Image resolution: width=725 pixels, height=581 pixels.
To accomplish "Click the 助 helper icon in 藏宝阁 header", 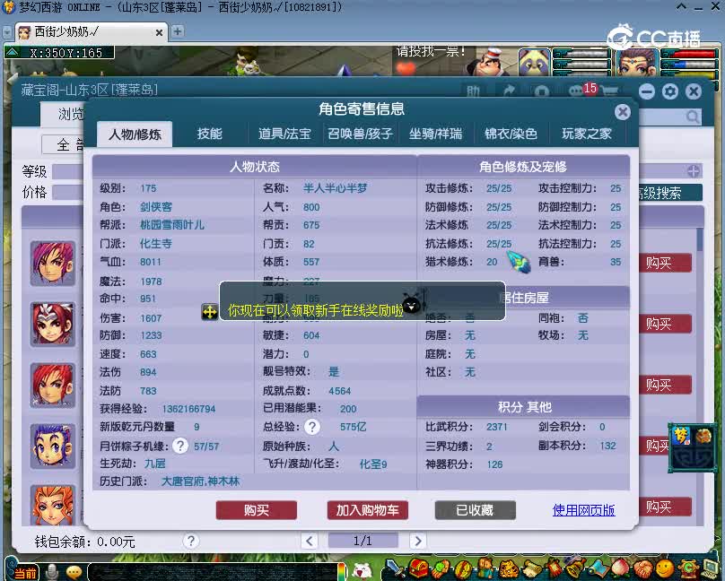I will point(473,91).
